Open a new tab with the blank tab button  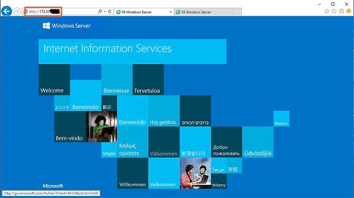pos(237,12)
